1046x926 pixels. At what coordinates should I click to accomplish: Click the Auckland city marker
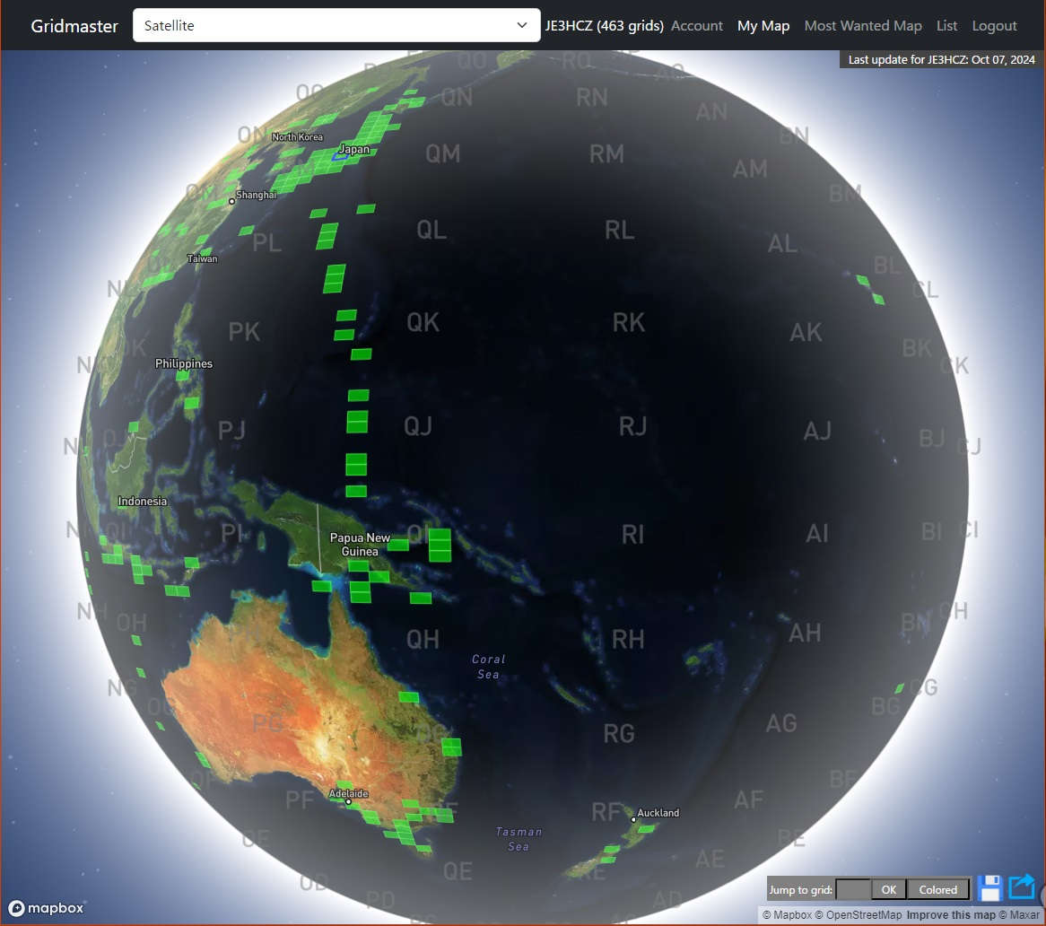(634, 819)
